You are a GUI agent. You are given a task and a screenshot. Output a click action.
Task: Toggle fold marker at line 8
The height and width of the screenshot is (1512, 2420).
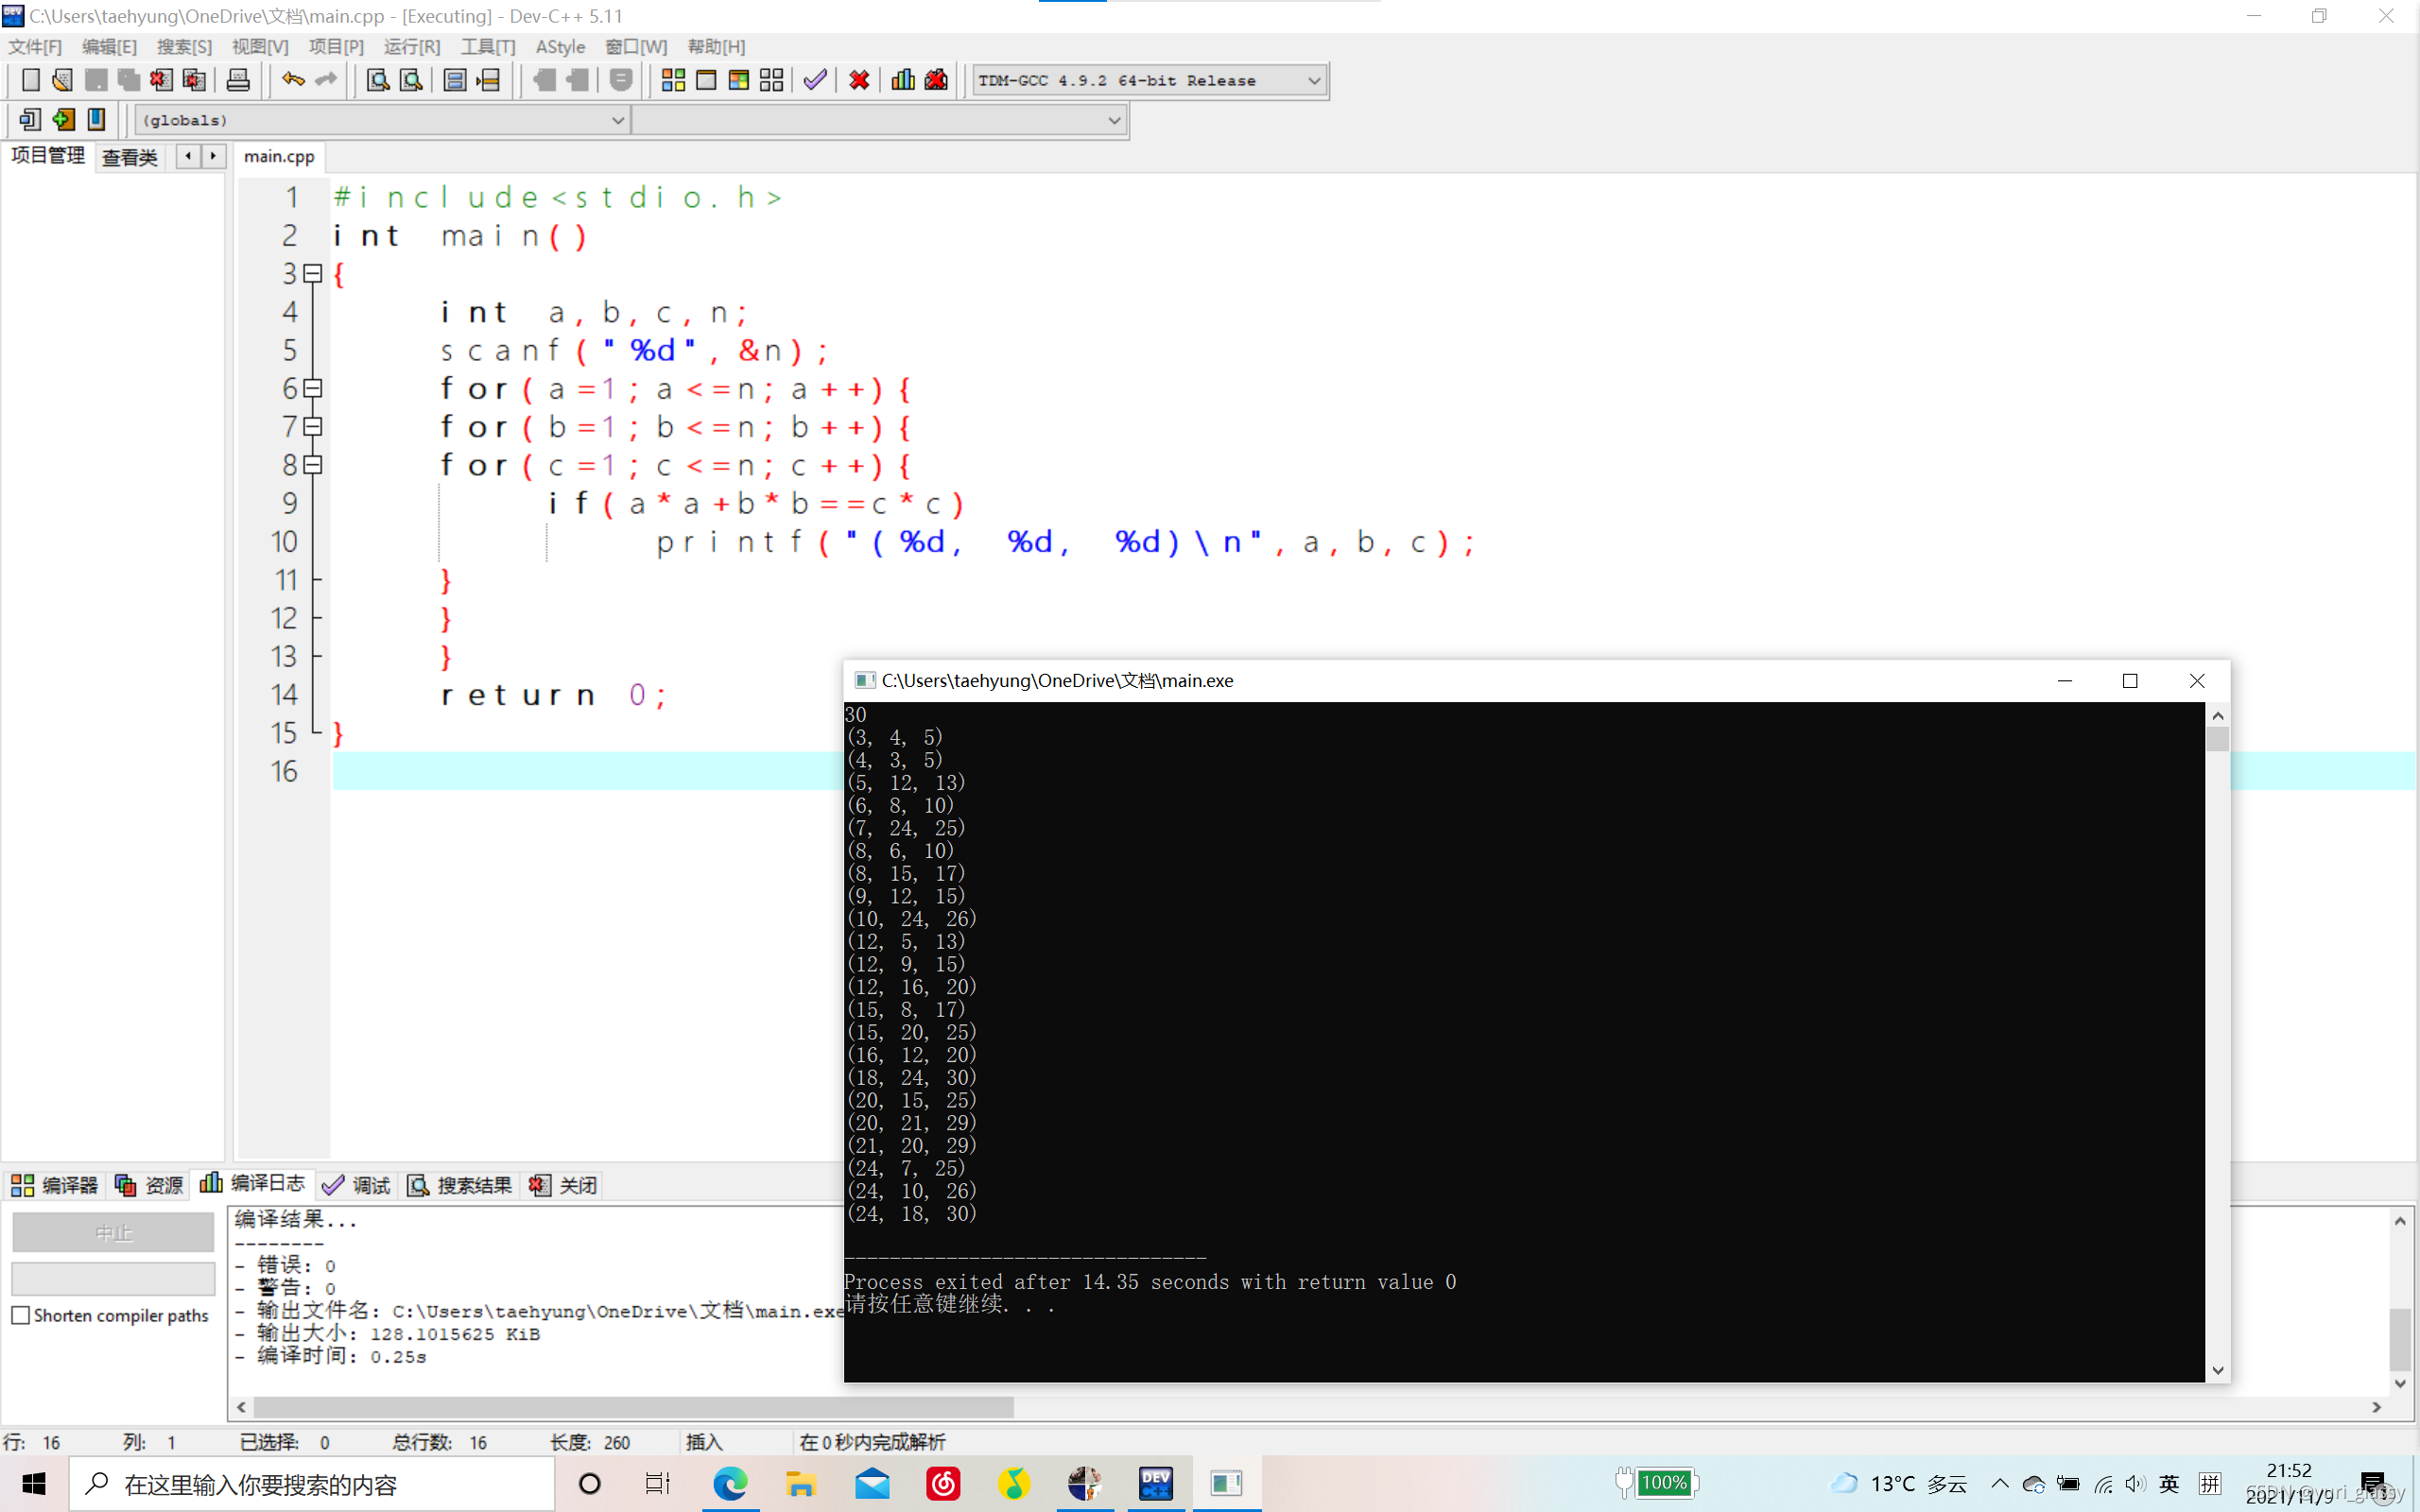(x=313, y=465)
